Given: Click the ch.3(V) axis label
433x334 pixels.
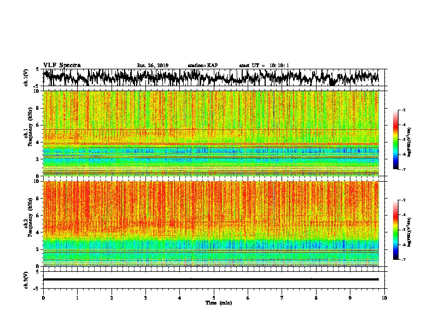Looking at the screenshot, I should [26, 280].
